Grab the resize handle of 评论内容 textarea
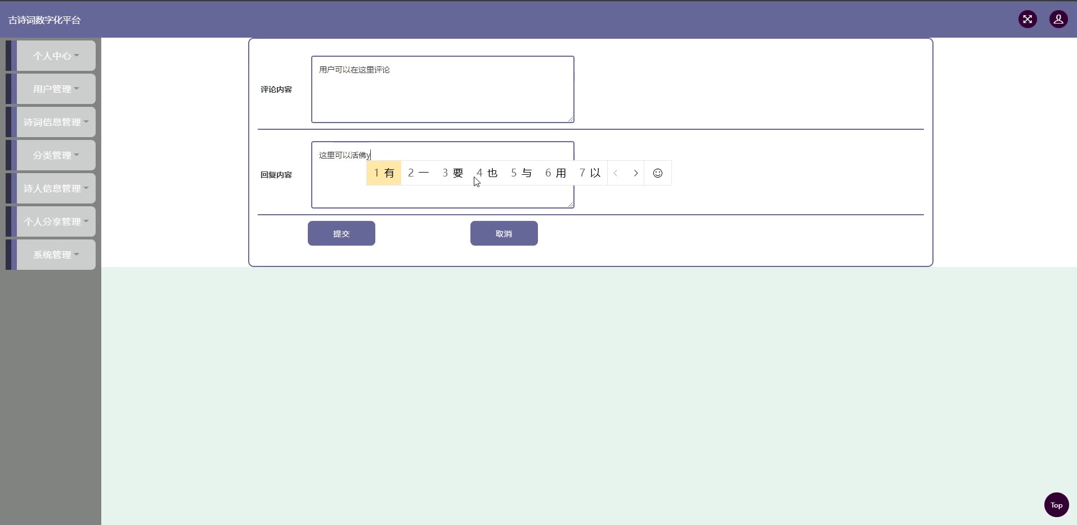Screen dimensions: 1077x525 (571, 119)
